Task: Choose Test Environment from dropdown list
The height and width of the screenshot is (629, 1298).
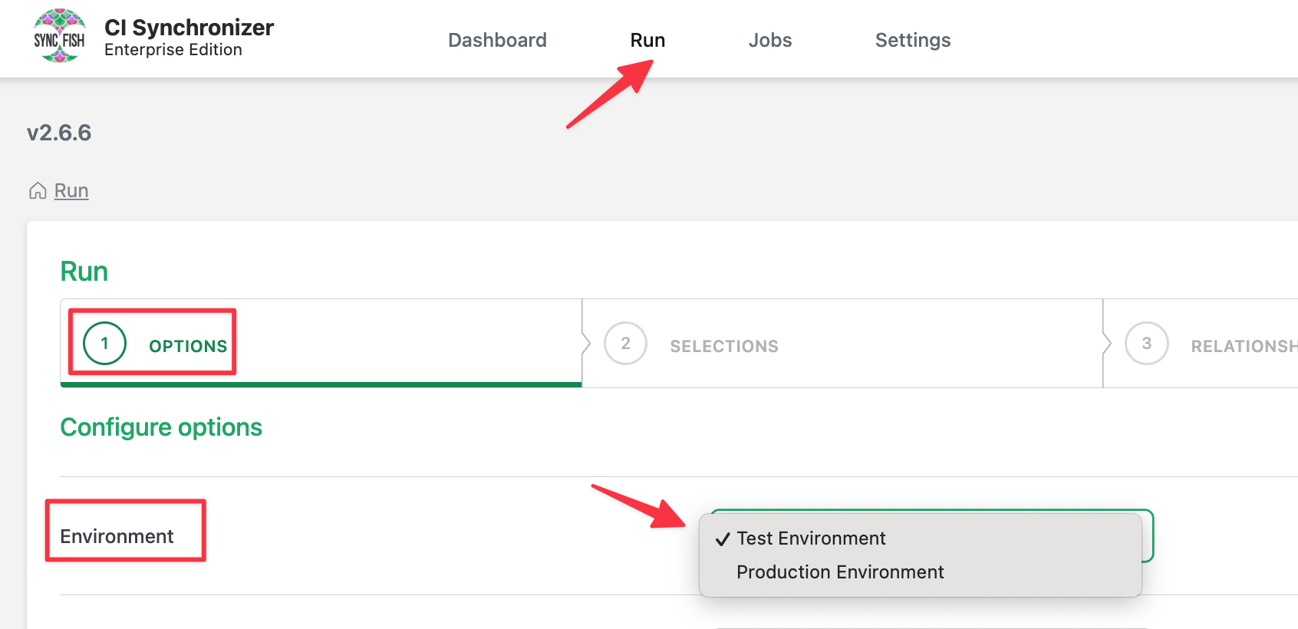Action: tap(921, 538)
